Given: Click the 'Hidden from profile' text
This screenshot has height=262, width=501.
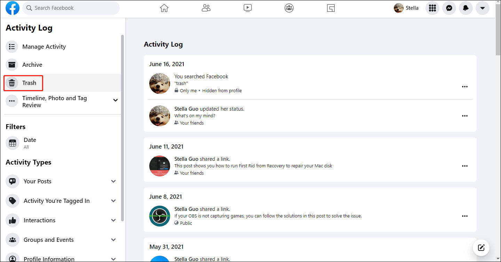Looking at the screenshot, I should (x=222, y=91).
